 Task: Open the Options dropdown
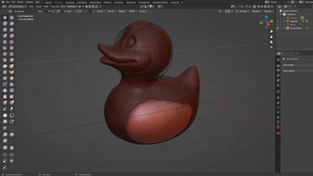click(268, 11)
